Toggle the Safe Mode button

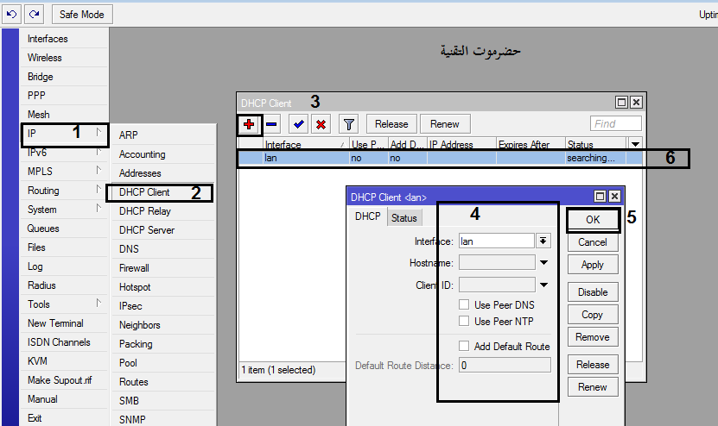pos(82,15)
